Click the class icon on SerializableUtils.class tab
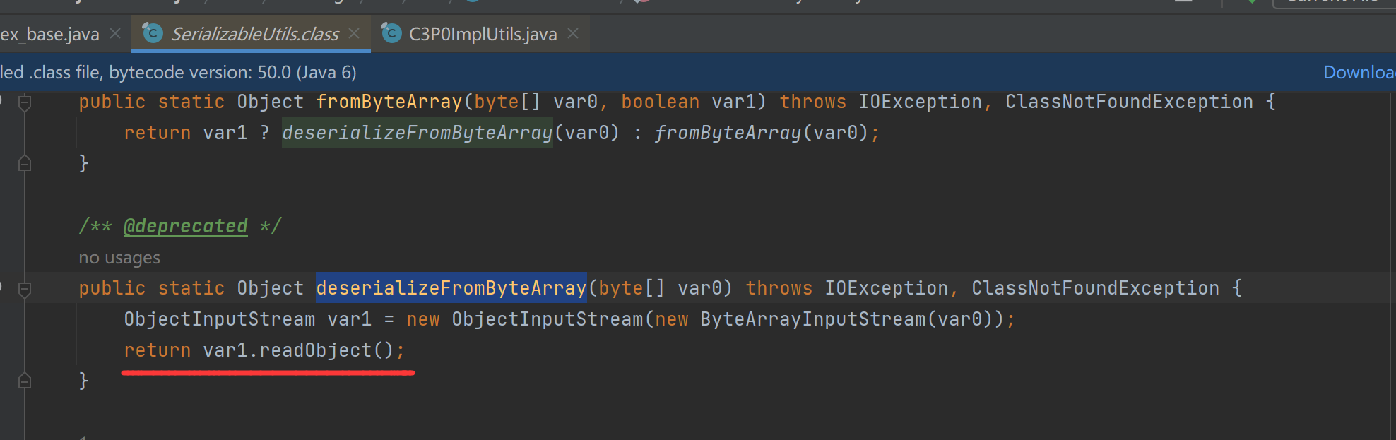1396x440 pixels. click(153, 33)
